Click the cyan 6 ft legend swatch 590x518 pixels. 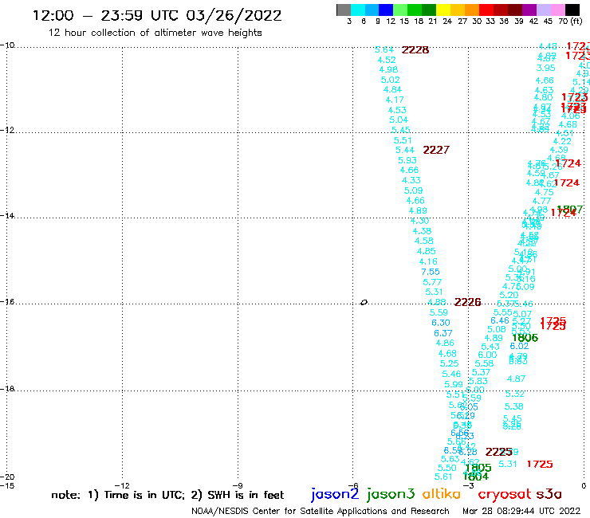(x=358, y=10)
